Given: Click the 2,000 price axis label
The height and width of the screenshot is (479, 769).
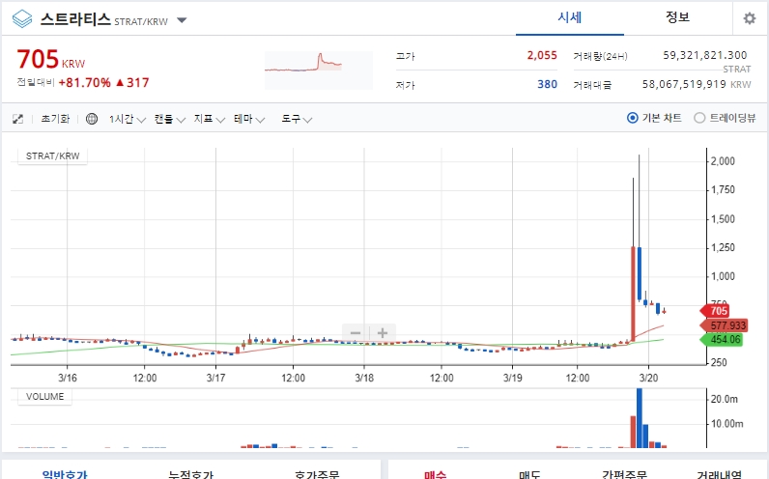Looking at the screenshot, I should coord(723,161).
